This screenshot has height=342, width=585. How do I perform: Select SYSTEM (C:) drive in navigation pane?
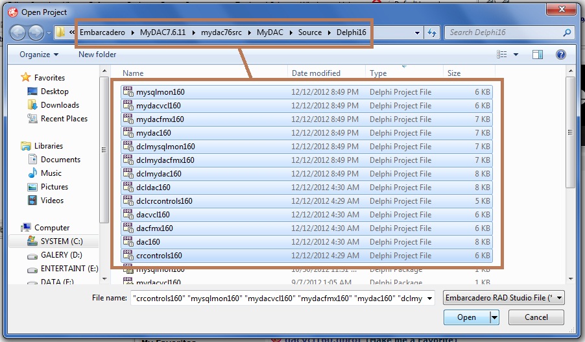click(55, 241)
